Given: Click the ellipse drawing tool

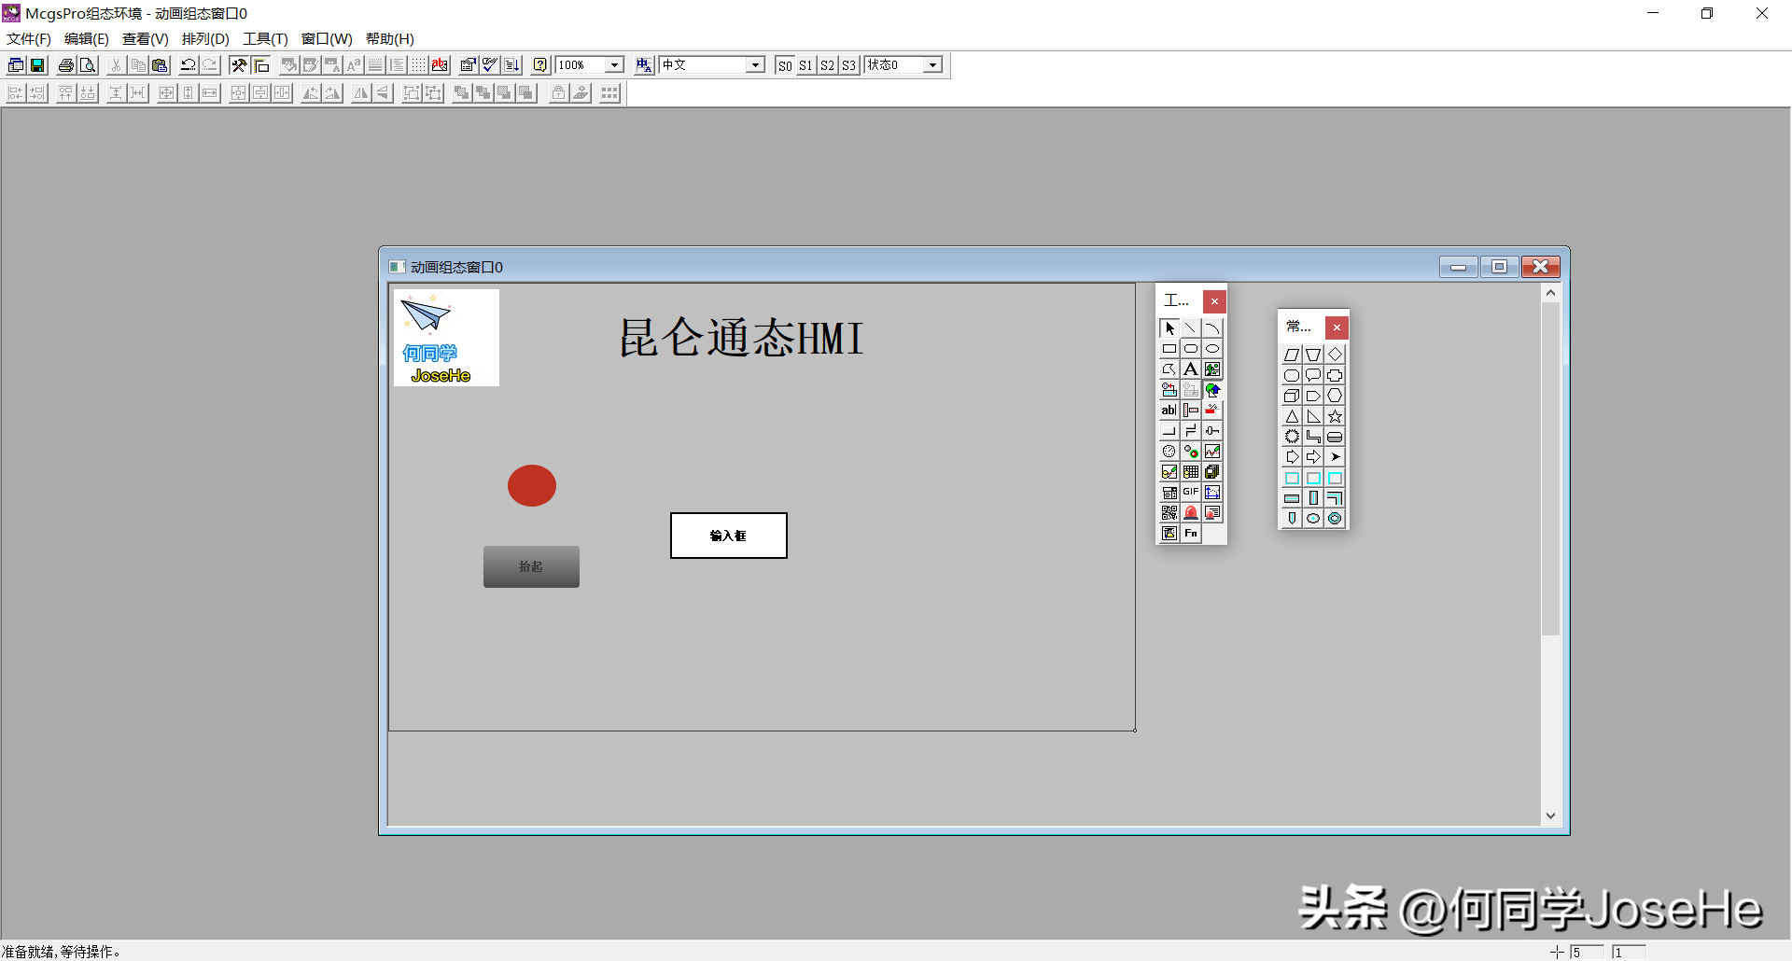Looking at the screenshot, I should point(1212,349).
